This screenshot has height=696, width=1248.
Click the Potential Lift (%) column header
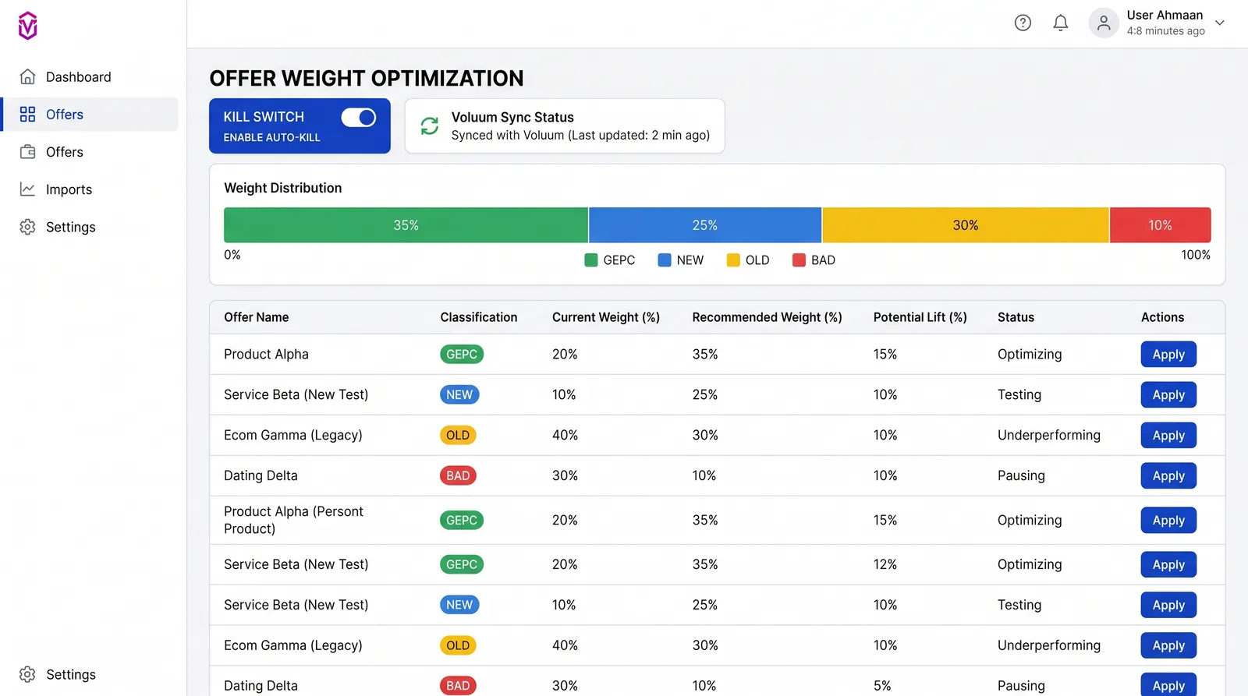920,317
